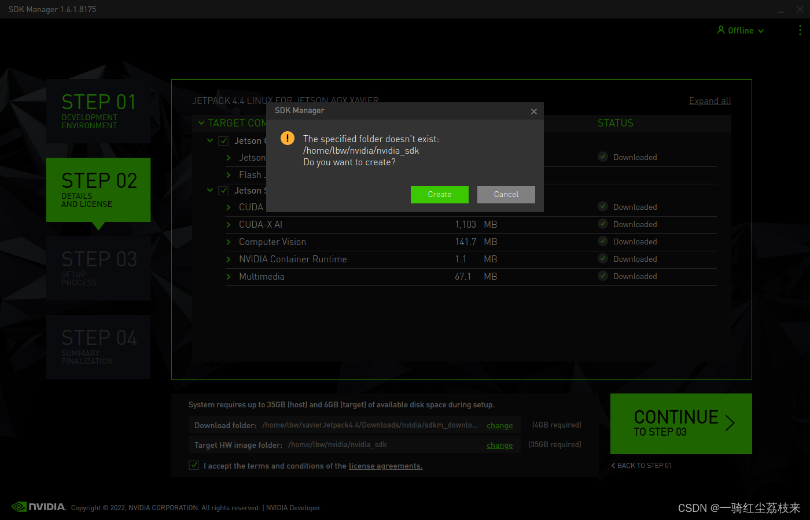Toggle the first Jetson component group checkbox
This screenshot has width=810, height=520.
223,140
